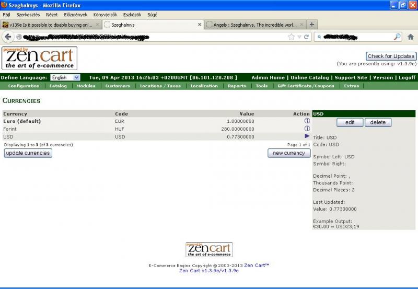Click the Reload page icon

(x=306, y=37)
